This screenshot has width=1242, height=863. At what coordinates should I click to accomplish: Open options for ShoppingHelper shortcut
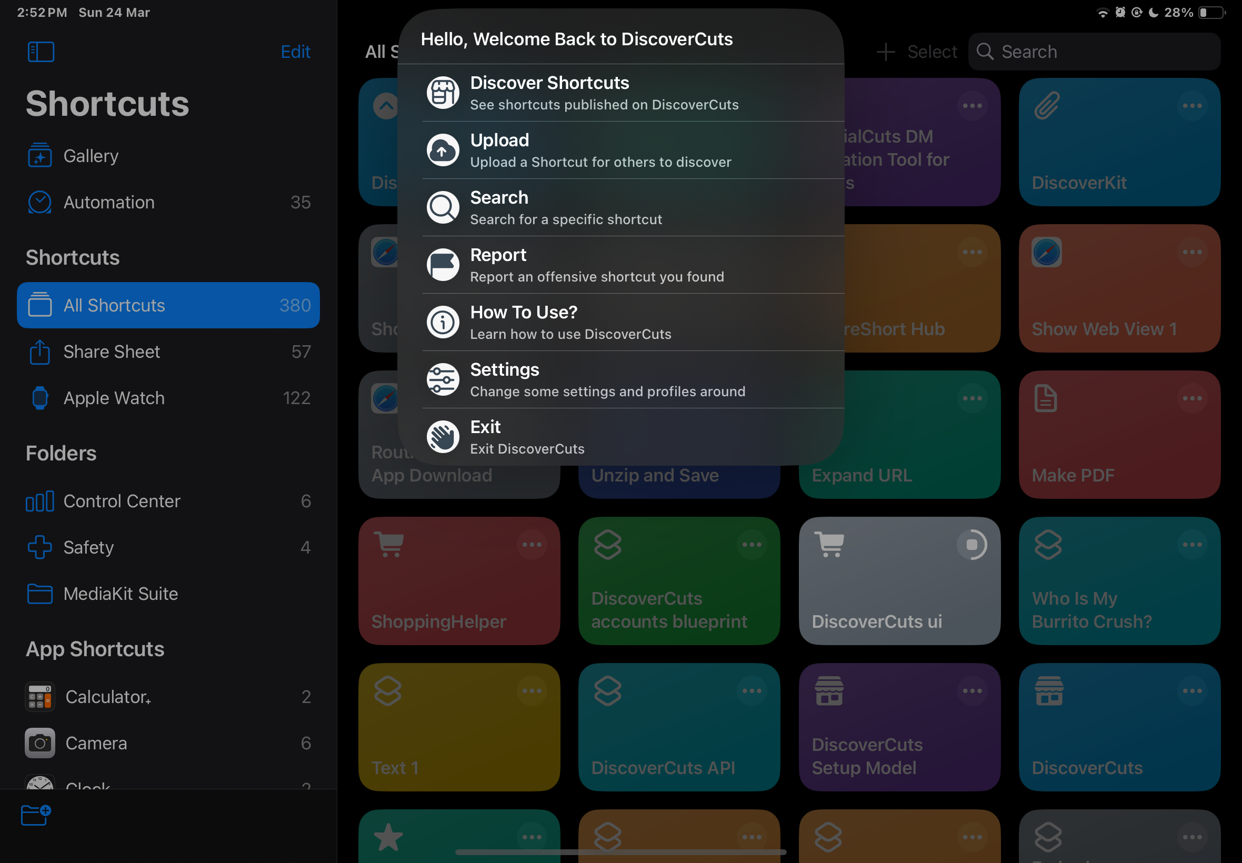(532, 545)
